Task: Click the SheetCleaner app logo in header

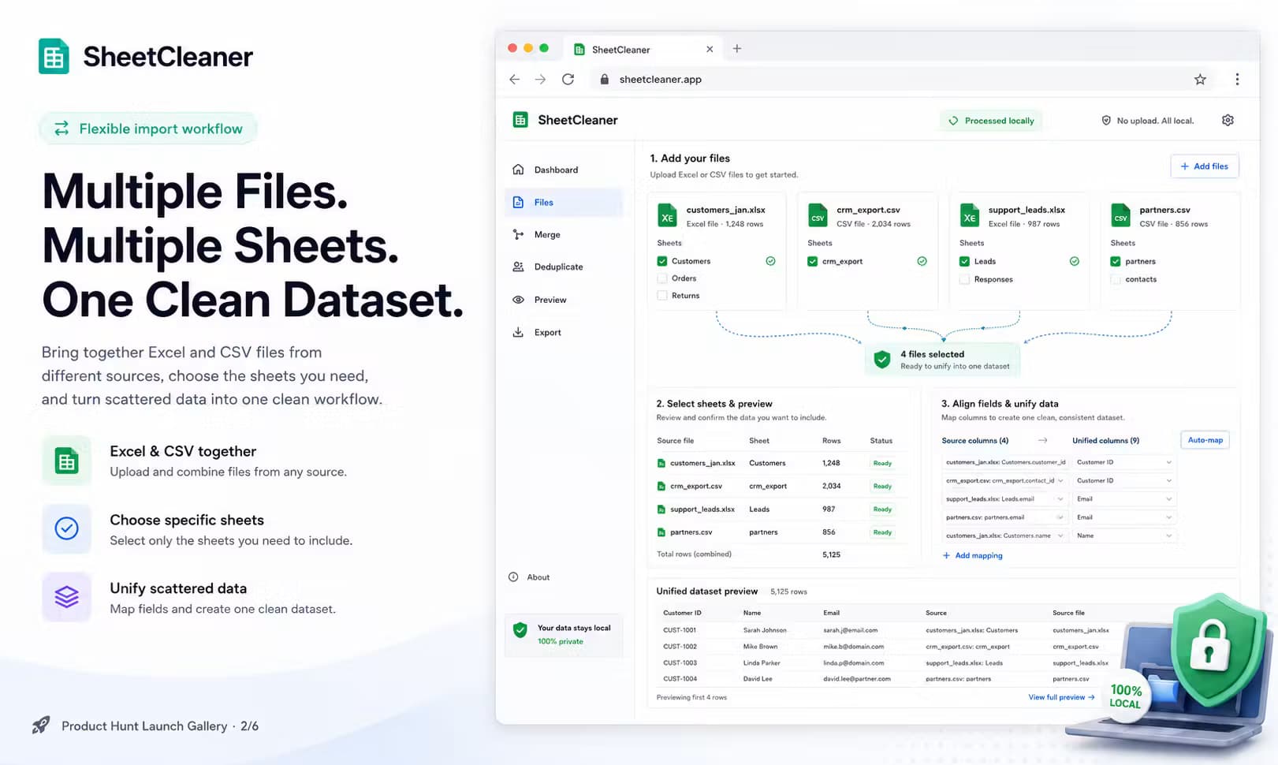Action: pos(520,120)
